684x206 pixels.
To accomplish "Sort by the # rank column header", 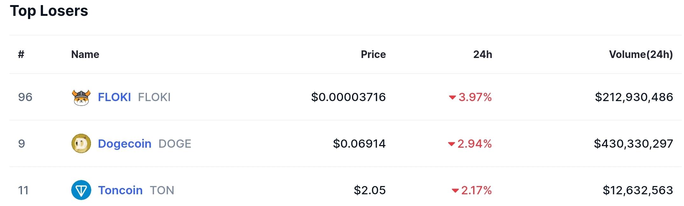I will pyautogui.click(x=21, y=55).
